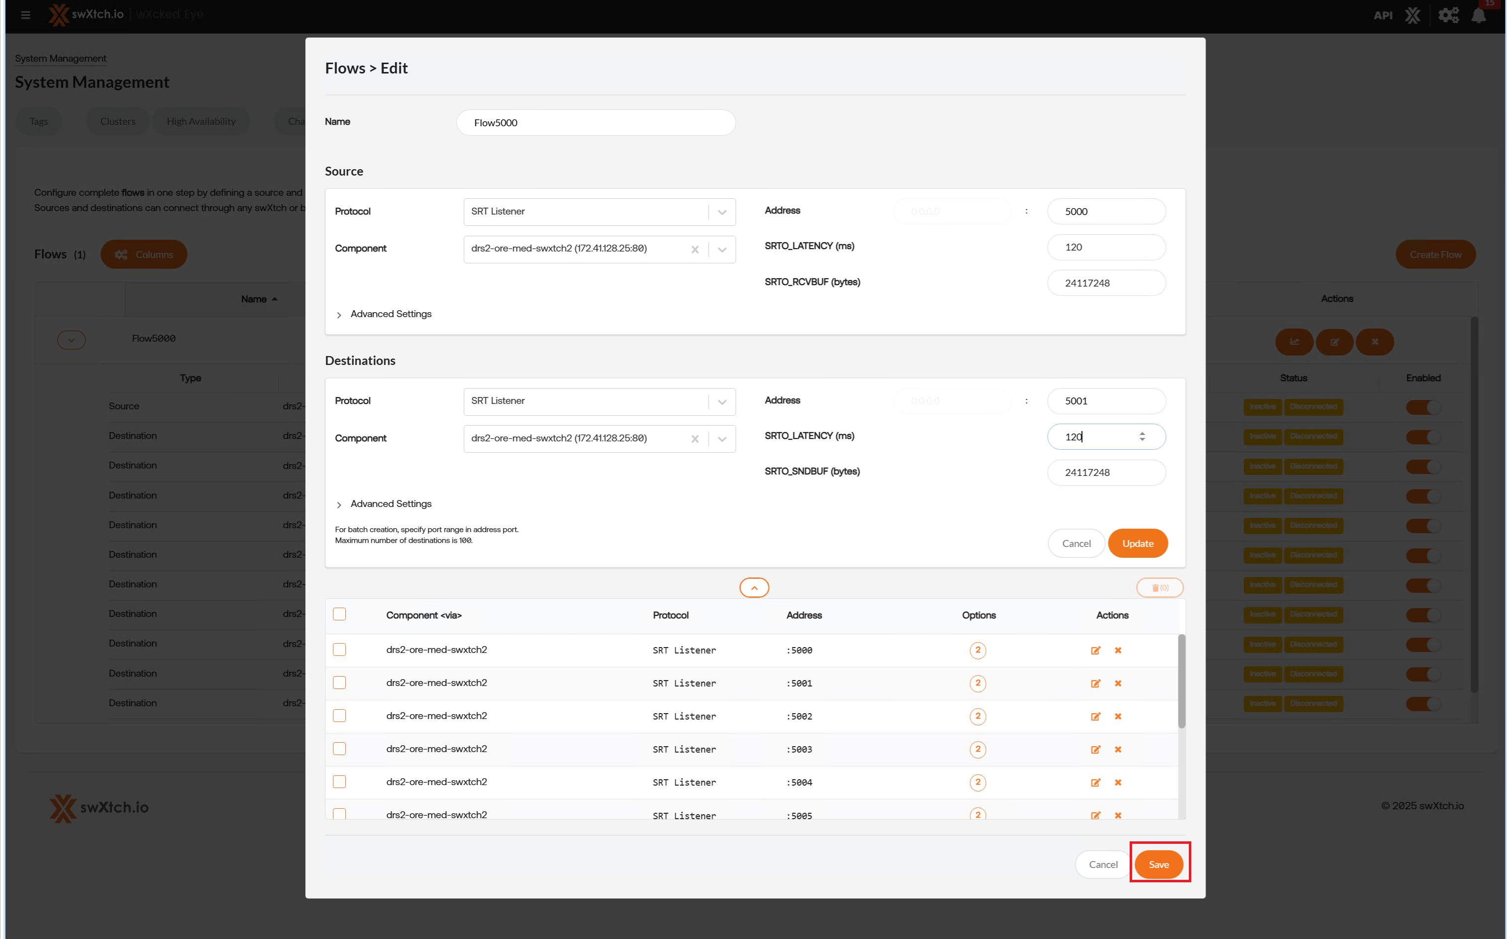Viewport: 1507px width, 939px height.
Task: Expand Destinations Advanced Settings
Action: [x=390, y=504]
